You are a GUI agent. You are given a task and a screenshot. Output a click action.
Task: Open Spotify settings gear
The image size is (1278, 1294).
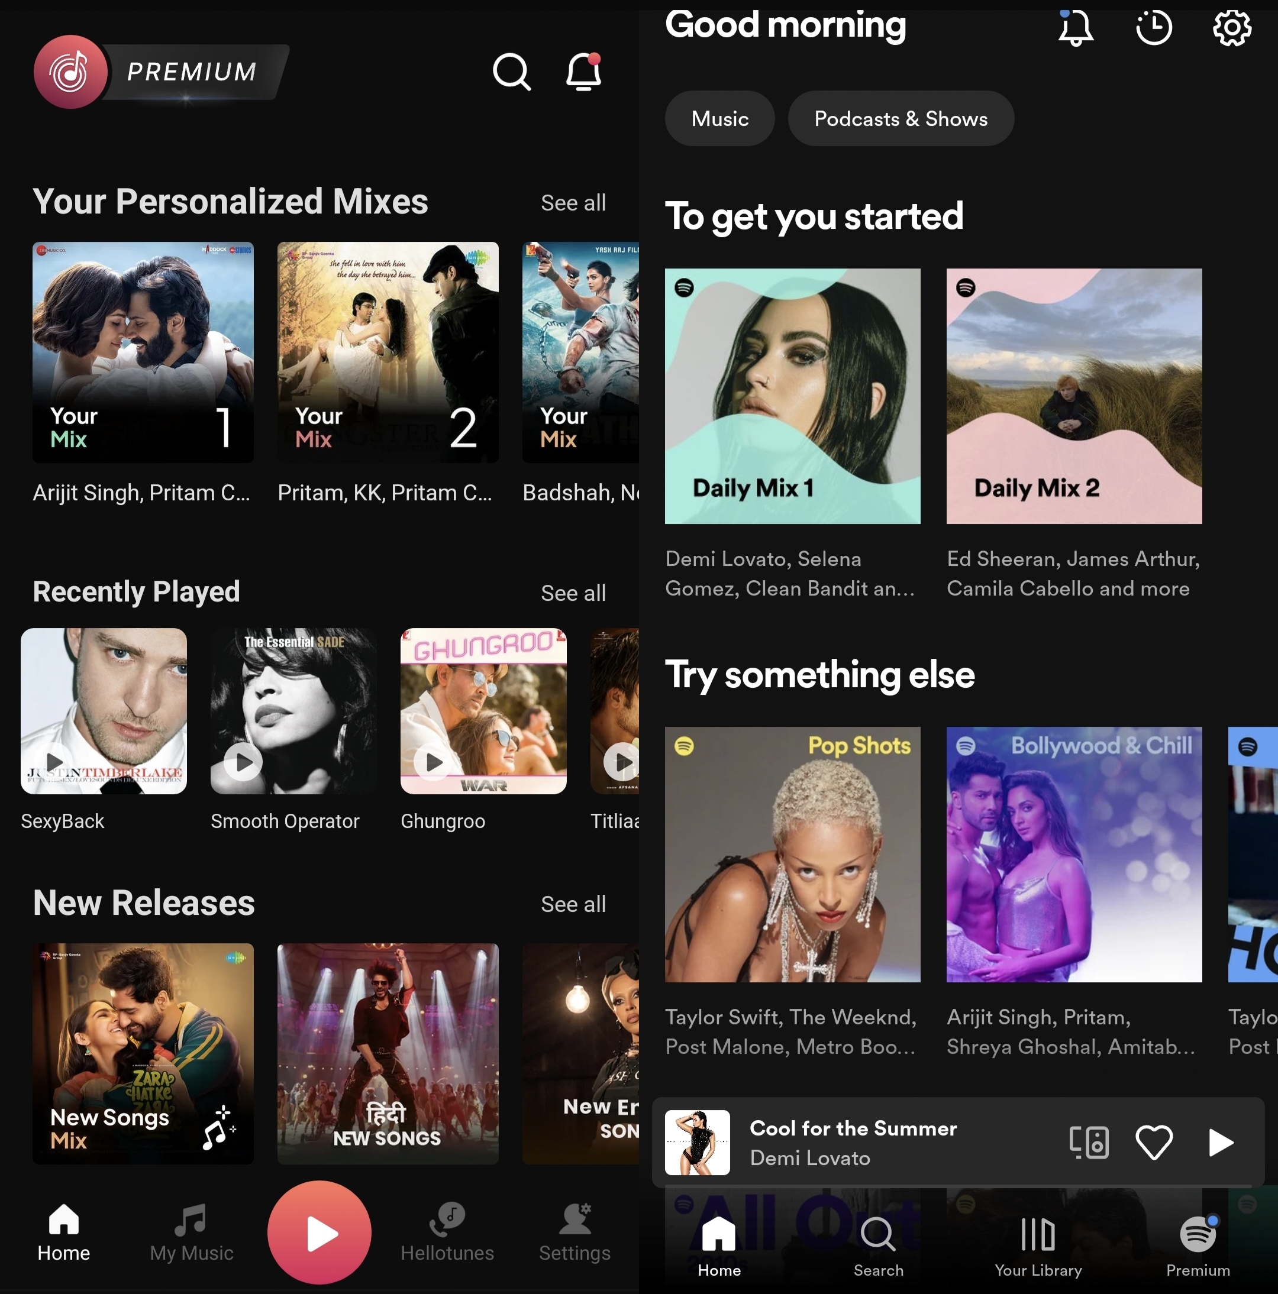(x=1231, y=28)
